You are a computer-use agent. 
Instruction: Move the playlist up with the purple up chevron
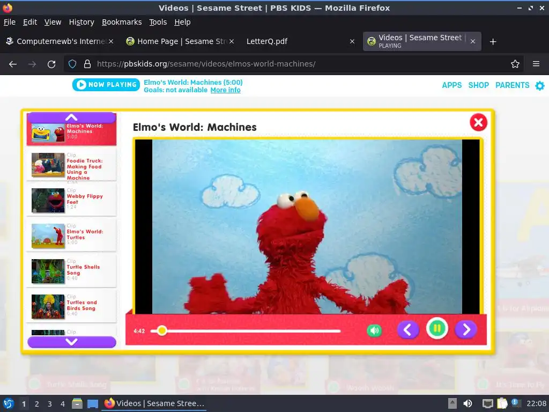point(71,117)
